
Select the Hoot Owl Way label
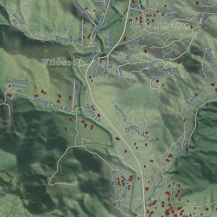137,47
